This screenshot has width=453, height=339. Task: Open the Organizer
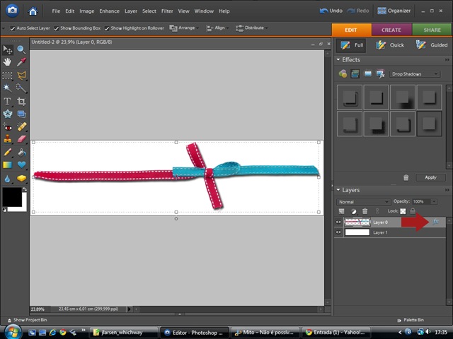coord(394,11)
